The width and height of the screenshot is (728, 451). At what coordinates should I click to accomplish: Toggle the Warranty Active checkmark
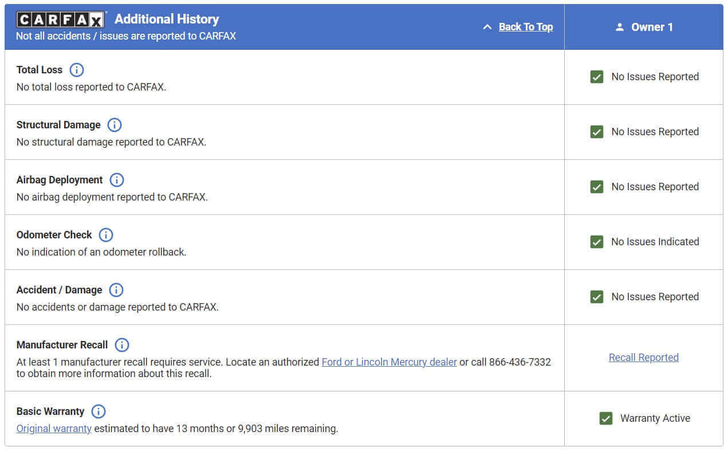point(606,418)
